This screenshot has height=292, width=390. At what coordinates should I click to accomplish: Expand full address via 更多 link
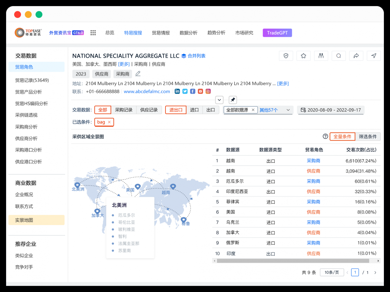pyautogui.click(x=283, y=83)
